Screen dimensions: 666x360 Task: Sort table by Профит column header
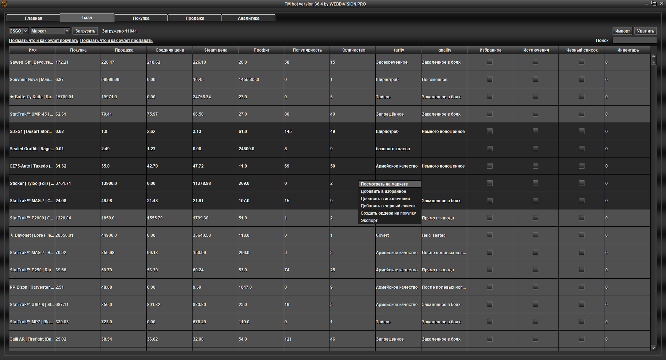pyautogui.click(x=261, y=50)
